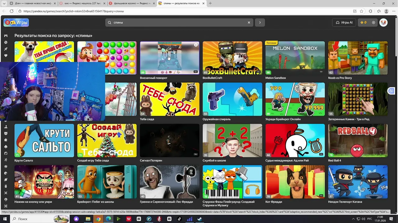398x223 pixels.
Task: Open TikTok from the taskbar
Action: pyautogui.click(x=179, y=219)
